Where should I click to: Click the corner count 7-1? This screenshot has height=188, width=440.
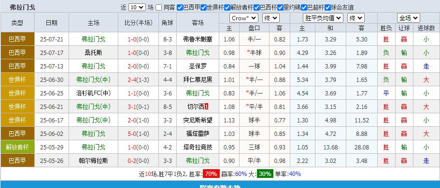168,66
